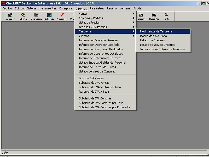Open Subdiario de IVA Compras por Proveedor
Image resolution: width=209 pixels, height=157 pixels.
[105, 107]
